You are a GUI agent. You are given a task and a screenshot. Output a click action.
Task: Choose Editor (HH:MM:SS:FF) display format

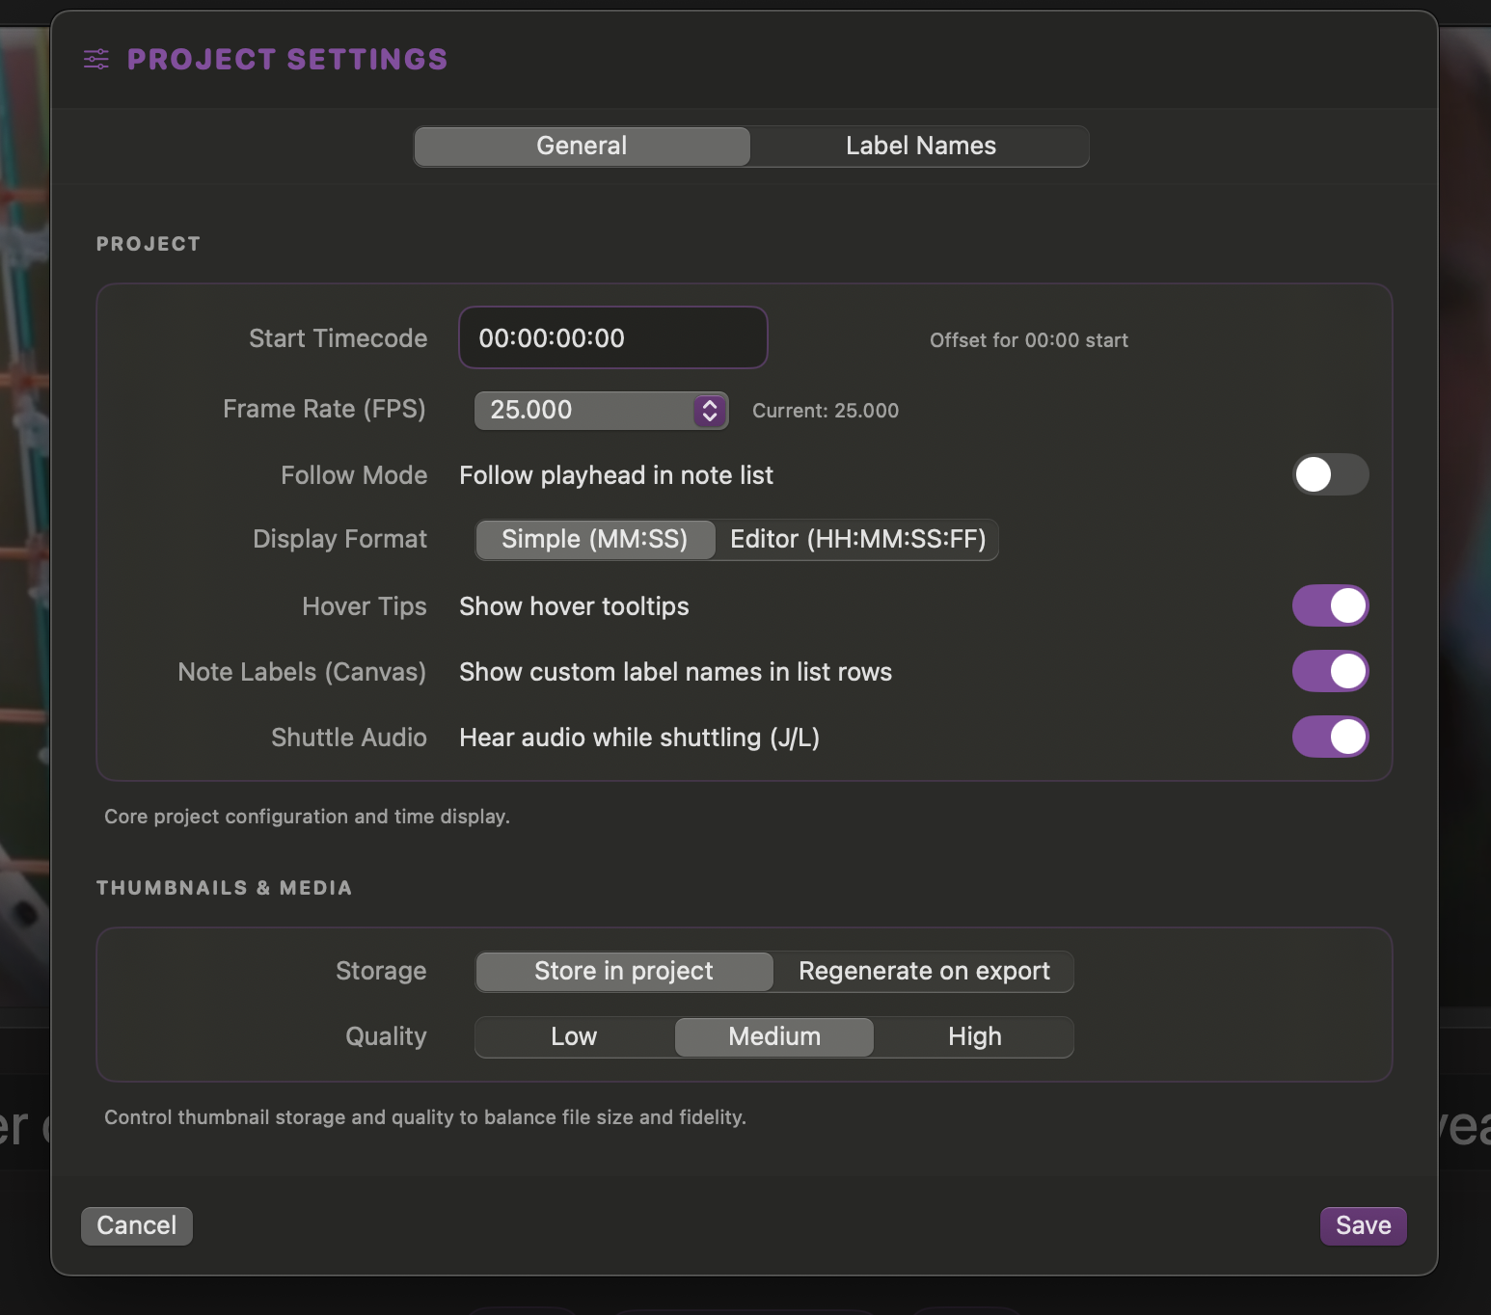pos(857,540)
